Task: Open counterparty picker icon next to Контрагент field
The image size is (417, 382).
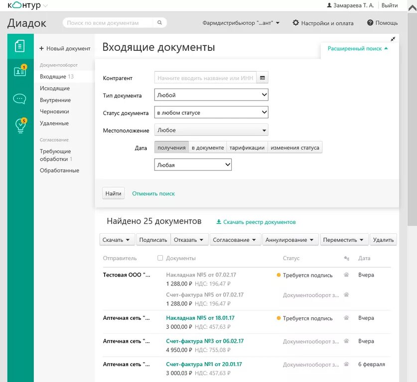Action: click(x=262, y=78)
